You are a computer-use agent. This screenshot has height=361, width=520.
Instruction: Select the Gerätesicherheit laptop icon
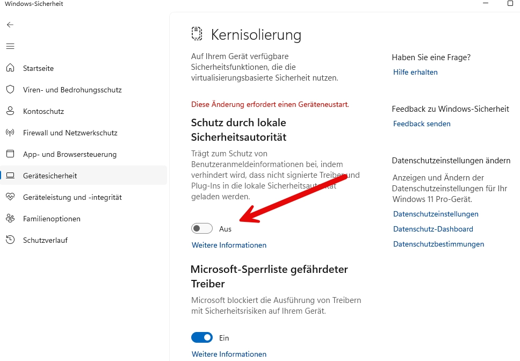(x=10, y=176)
